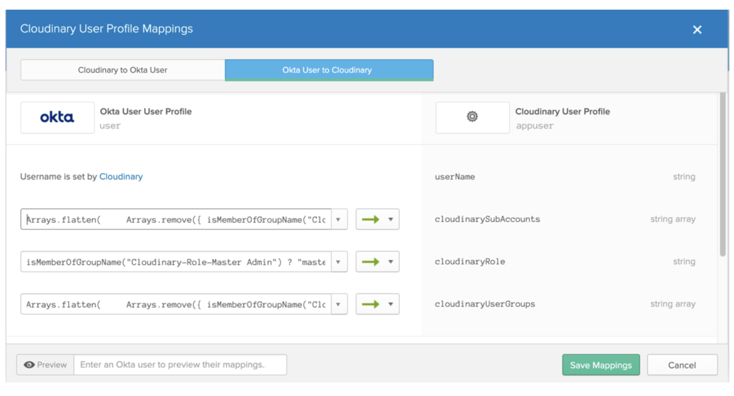734x396 pixels.
Task: Click the string type of cloudinaryRole
Action: coord(684,262)
